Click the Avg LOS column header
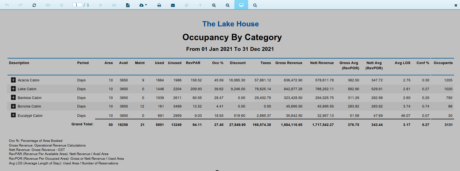Image resolution: width=460 pixels, height=171 pixels. 402,63
